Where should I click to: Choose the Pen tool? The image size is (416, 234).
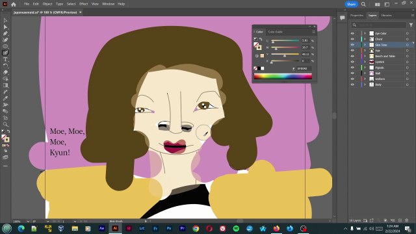pyautogui.click(x=5, y=33)
